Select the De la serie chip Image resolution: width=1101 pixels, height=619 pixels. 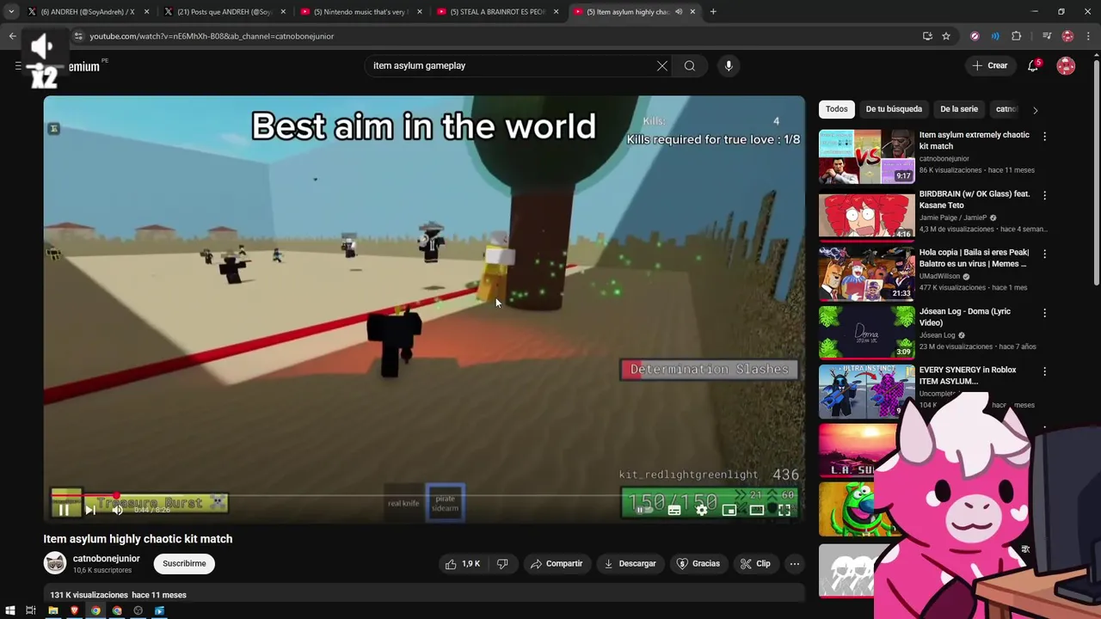click(959, 109)
